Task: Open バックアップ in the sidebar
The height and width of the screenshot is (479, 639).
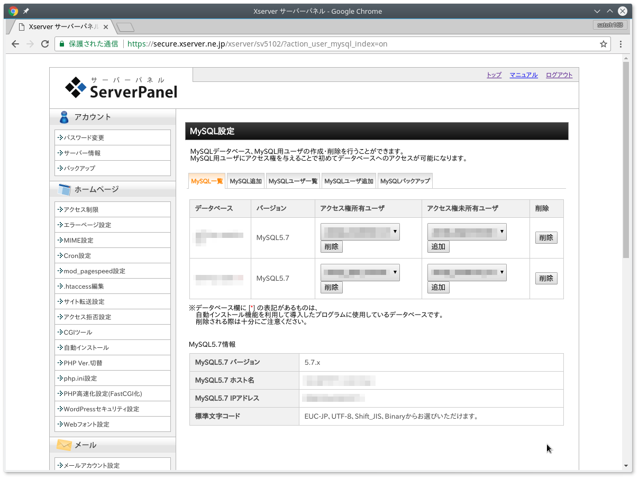Action: click(x=113, y=168)
